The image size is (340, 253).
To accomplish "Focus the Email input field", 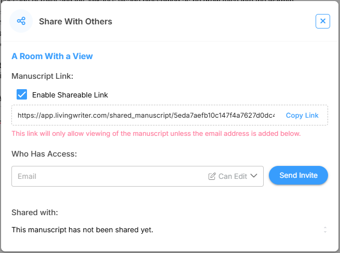I will tap(104, 176).
